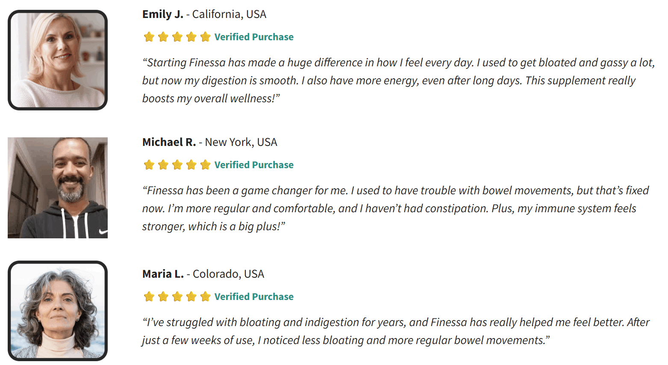Image resolution: width=668 pixels, height=365 pixels.
Task: Click the second star in Maria L.'s rating
Action: [163, 297]
